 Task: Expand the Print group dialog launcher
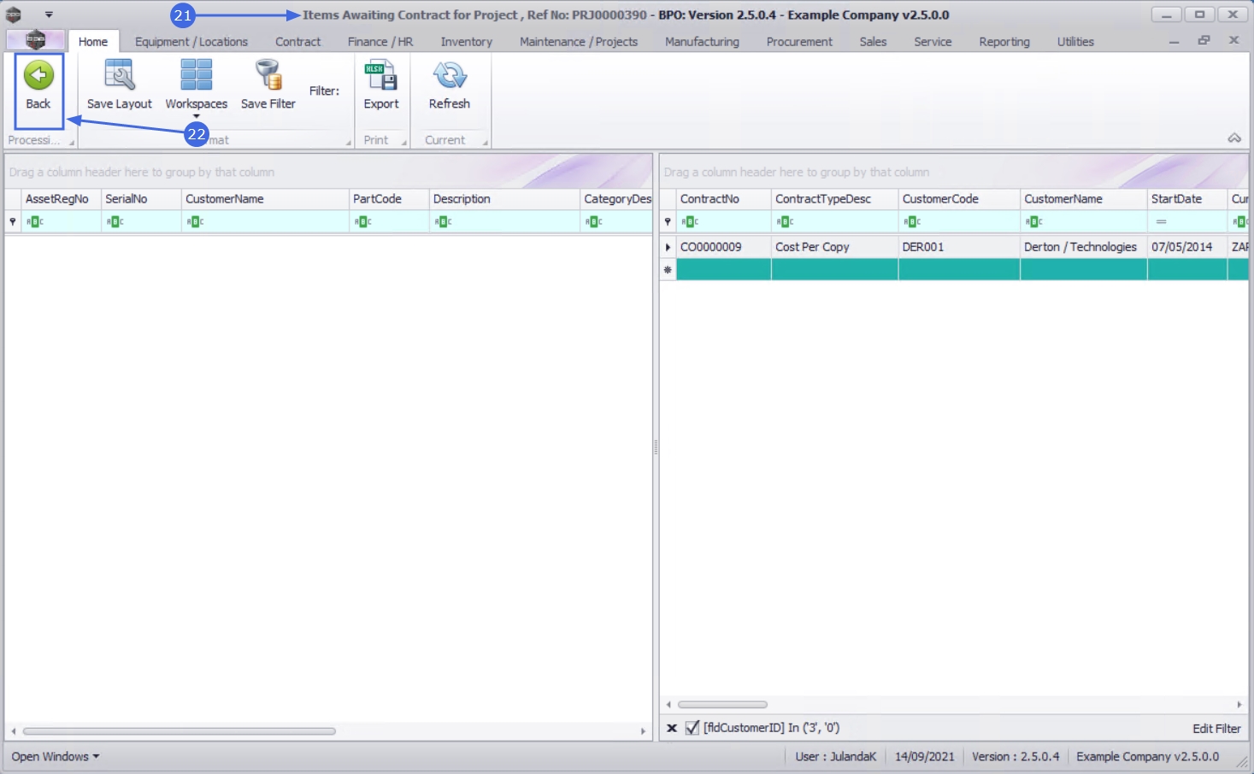point(403,143)
